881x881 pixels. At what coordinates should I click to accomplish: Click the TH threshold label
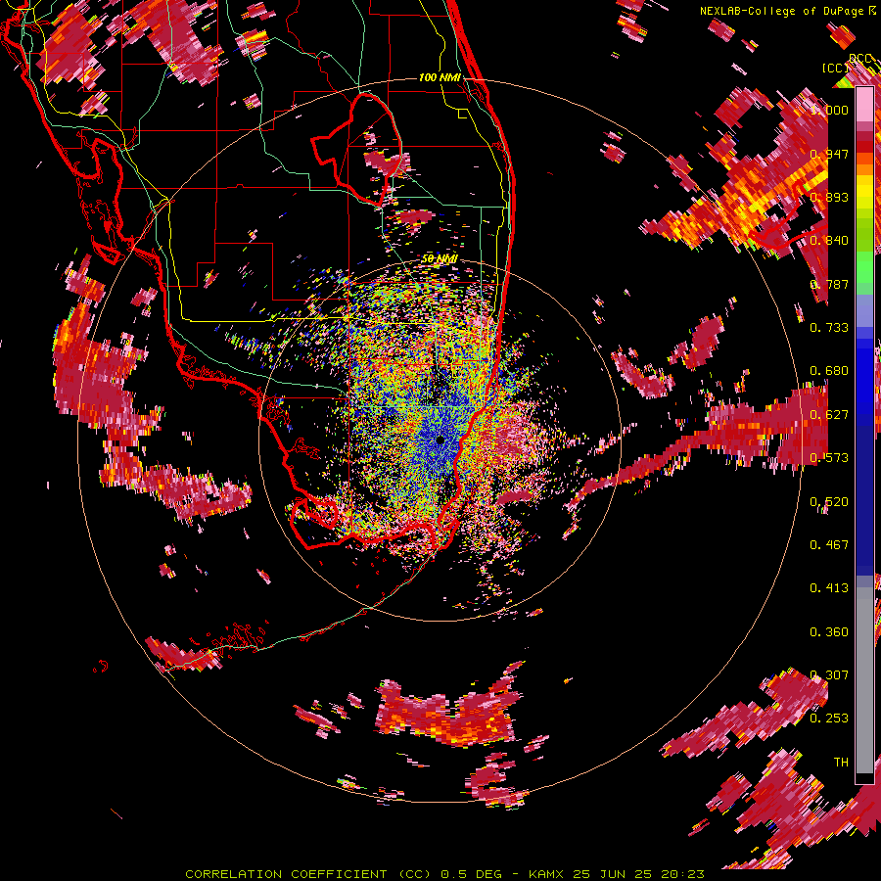click(841, 763)
